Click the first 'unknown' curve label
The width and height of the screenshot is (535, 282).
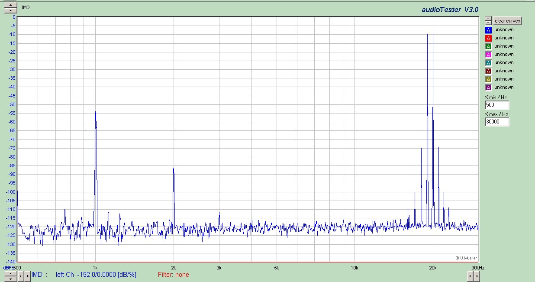coord(504,30)
